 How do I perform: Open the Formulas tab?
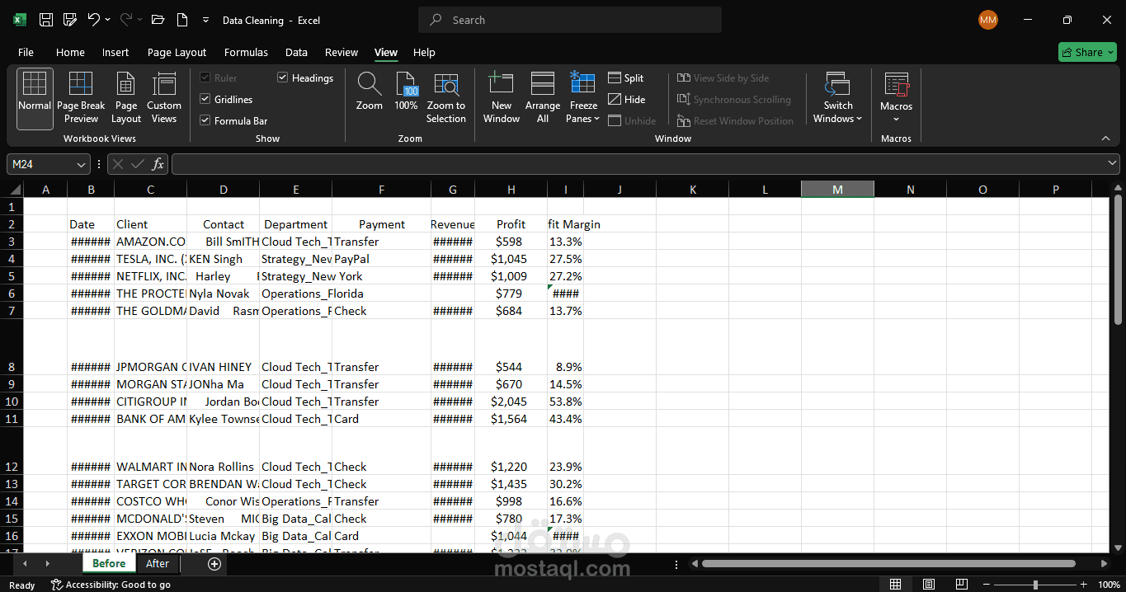click(246, 52)
